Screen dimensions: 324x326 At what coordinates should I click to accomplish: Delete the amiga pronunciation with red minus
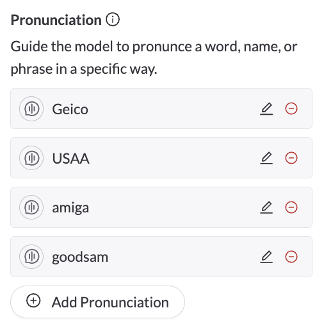pos(291,207)
